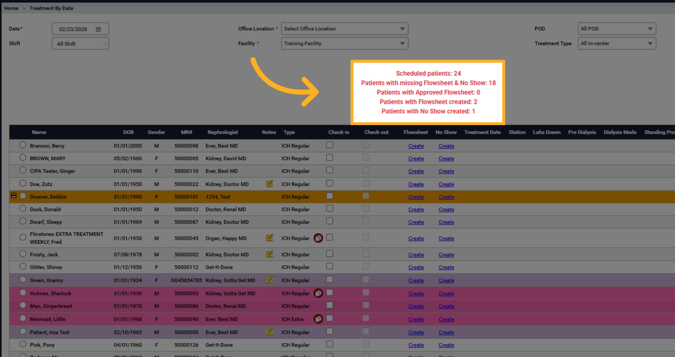Click red alert icon for Mermaid, Little

[x=318, y=319]
